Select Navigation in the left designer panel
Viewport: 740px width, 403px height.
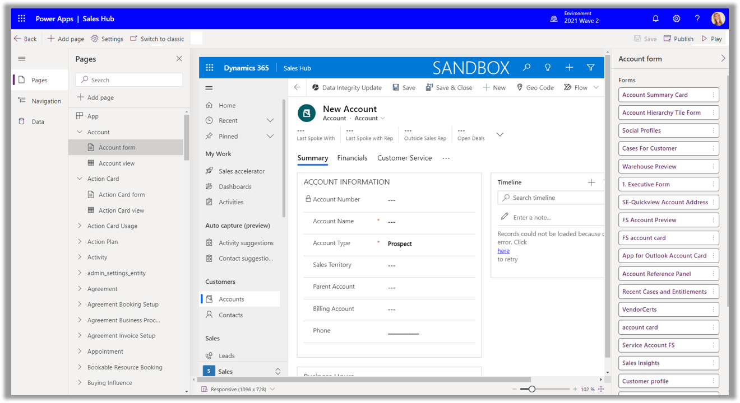[x=45, y=101]
